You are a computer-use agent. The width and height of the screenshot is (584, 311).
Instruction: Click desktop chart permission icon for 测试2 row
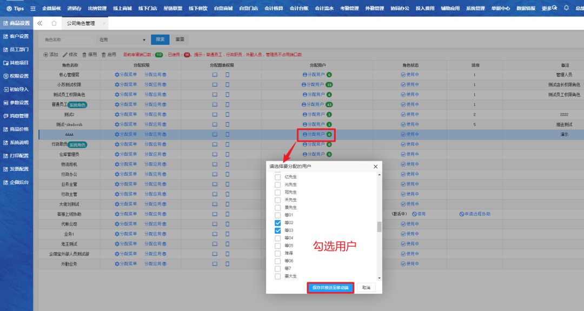click(215, 115)
